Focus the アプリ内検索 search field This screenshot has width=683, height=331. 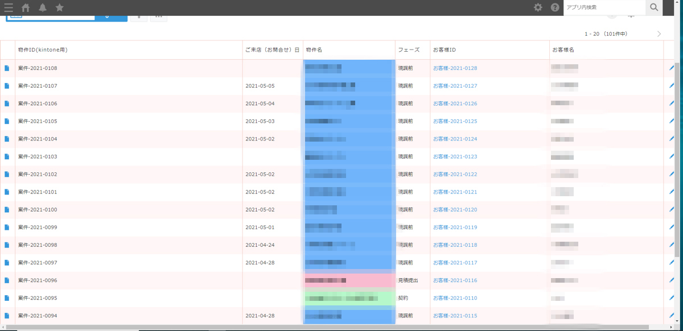point(603,7)
